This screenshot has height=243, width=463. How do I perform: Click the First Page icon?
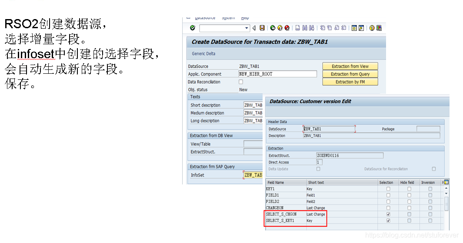(323, 28)
